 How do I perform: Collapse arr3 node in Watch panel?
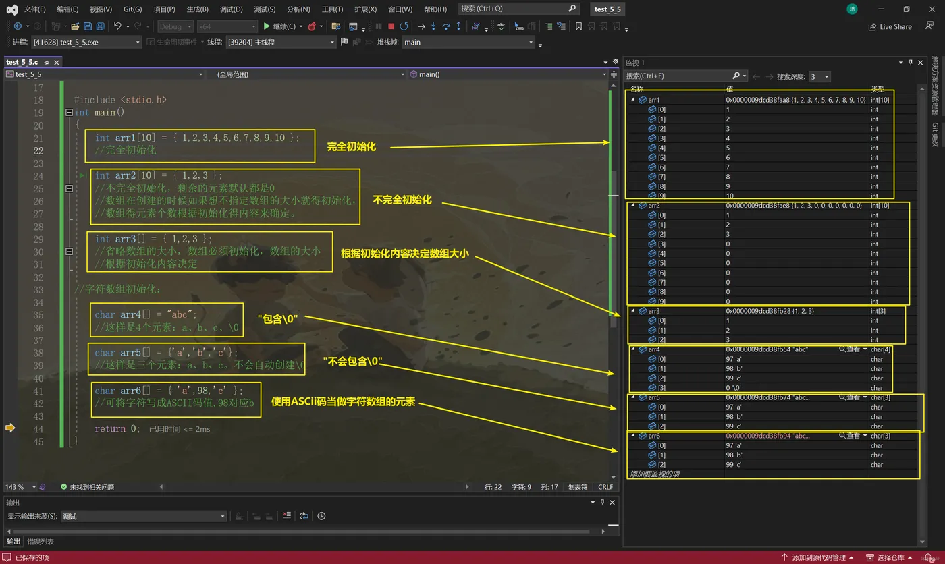click(x=633, y=311)
